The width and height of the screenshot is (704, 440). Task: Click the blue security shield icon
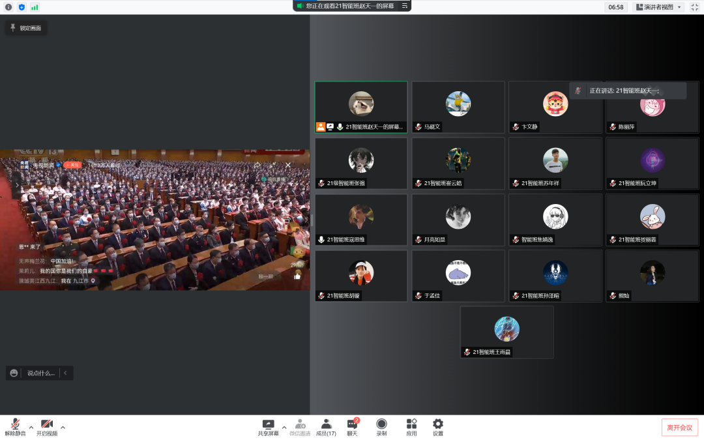click(x=22, y=7)
